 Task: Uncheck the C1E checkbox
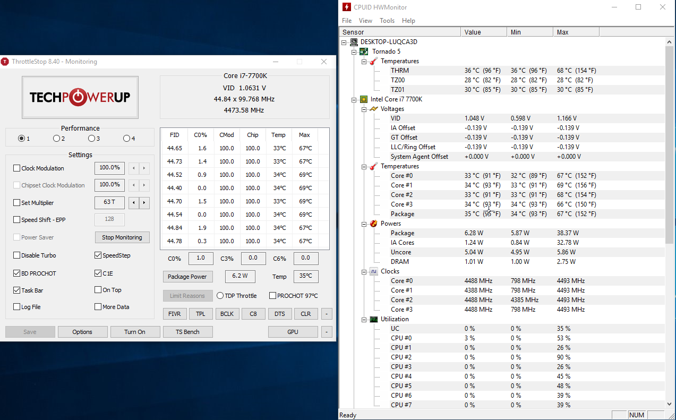pos(98,273)
